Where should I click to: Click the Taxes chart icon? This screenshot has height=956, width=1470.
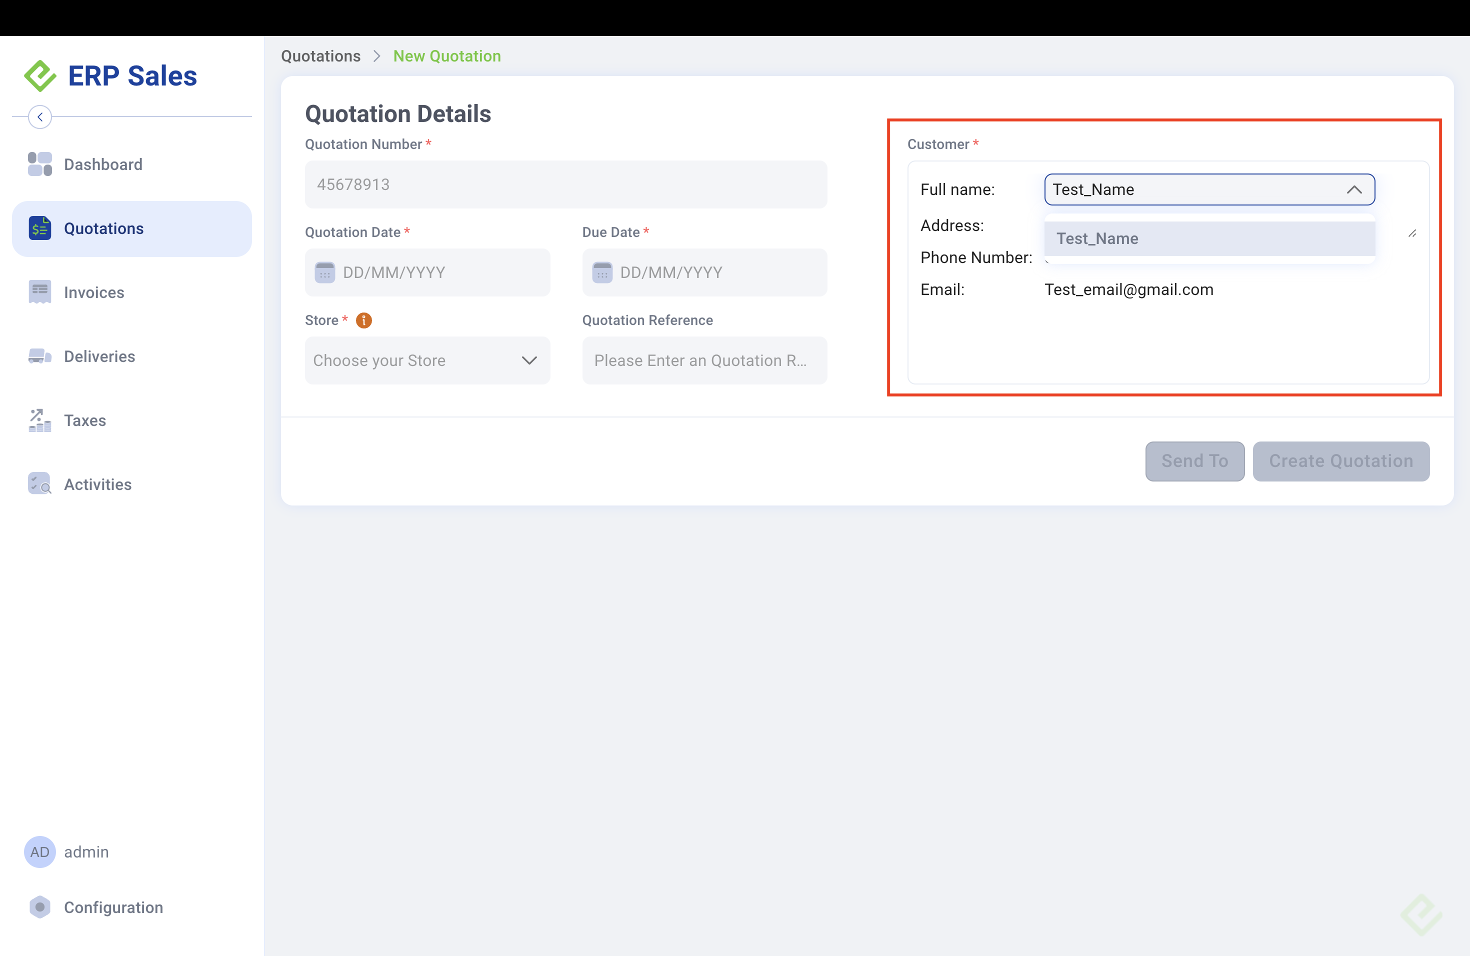pos(40,420)
